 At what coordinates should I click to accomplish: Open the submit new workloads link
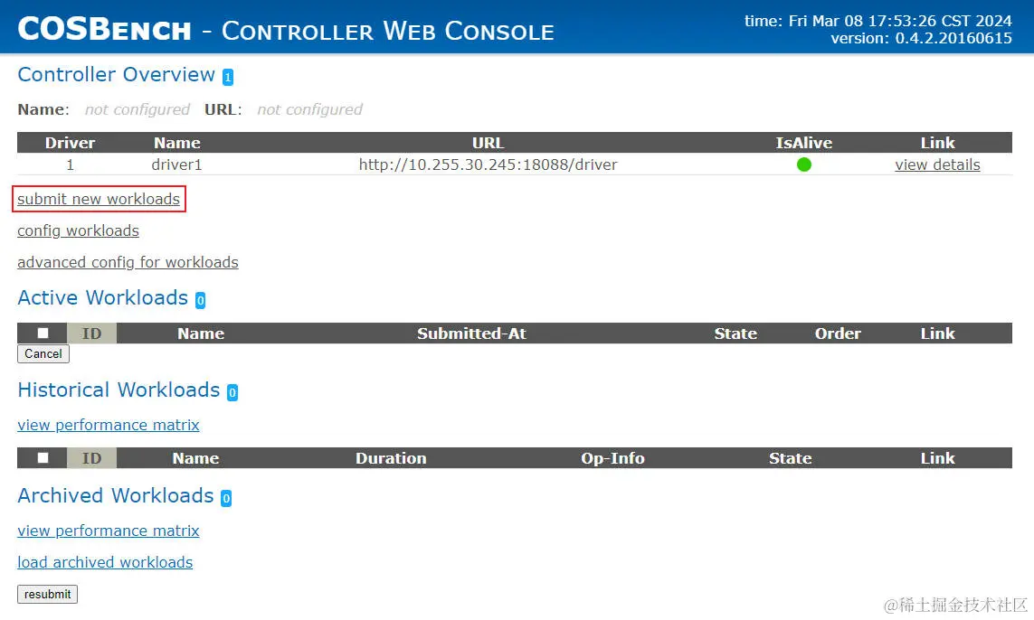point(99,199)
